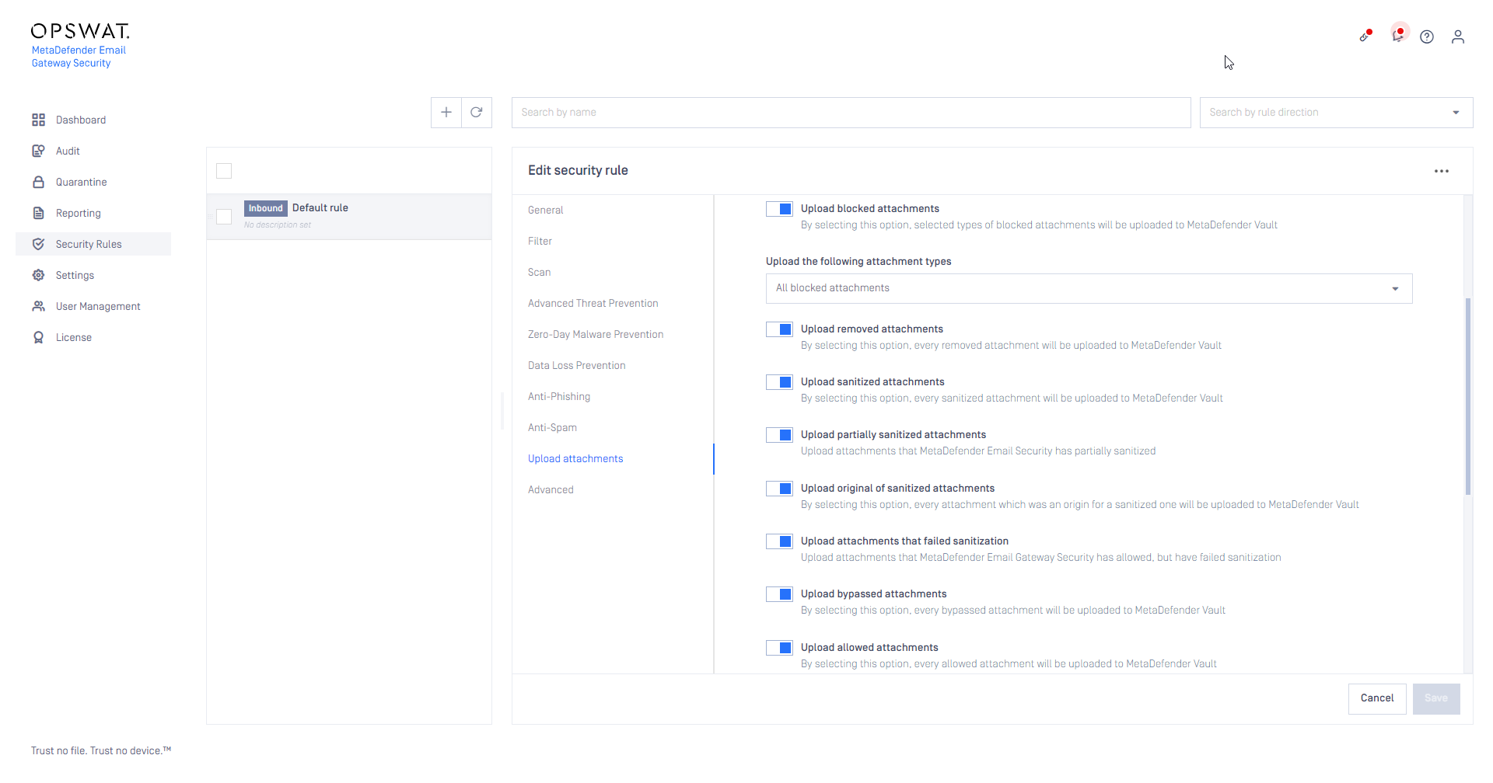The image size is (1493, 783).
Task: Check the Default rule row checkbox
Action: pos(224,217)
